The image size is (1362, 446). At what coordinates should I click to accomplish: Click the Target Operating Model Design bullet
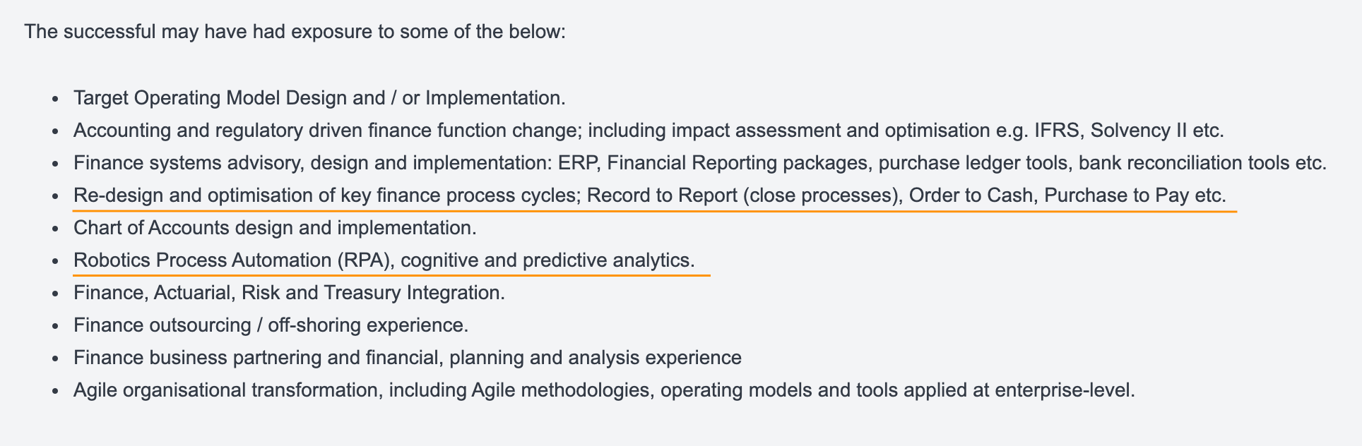319,97
